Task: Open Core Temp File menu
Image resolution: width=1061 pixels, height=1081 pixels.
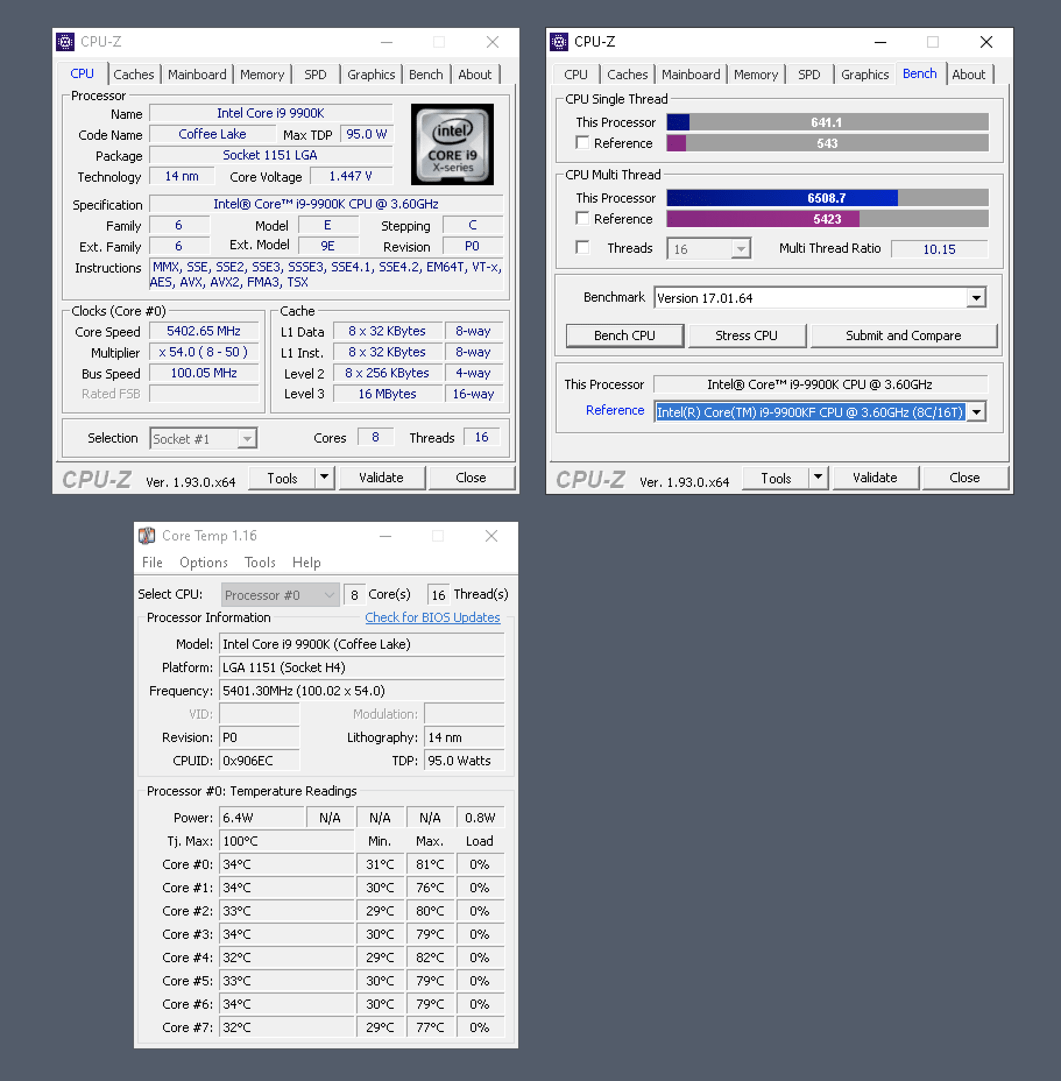Action: tap(153, 562)
